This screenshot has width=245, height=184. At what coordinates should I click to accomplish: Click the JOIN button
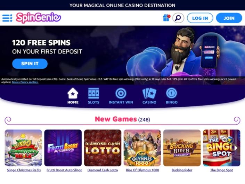pos(229,18)
